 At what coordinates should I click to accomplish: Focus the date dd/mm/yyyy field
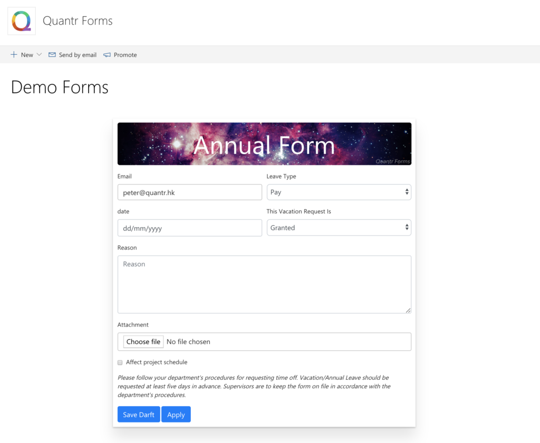tap(190, 228)
